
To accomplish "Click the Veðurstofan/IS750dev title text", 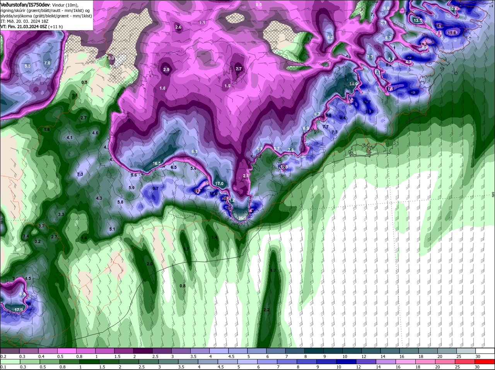I will click(25, 4).
